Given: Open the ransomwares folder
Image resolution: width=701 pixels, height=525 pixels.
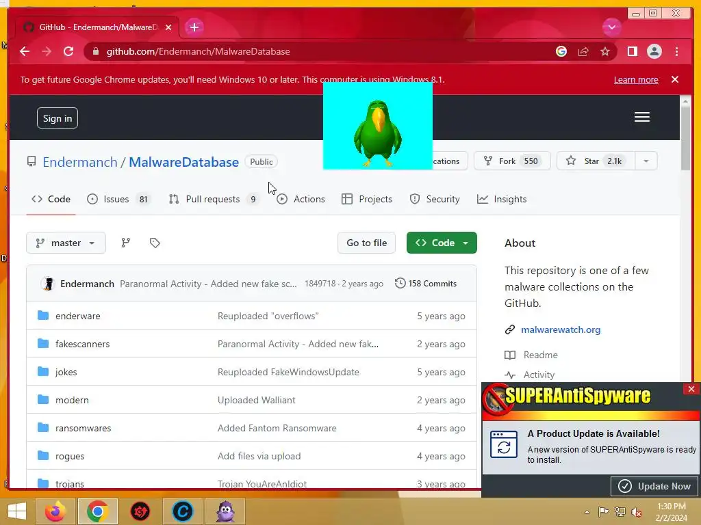Looking at the screenshot, I should [83, 428].
